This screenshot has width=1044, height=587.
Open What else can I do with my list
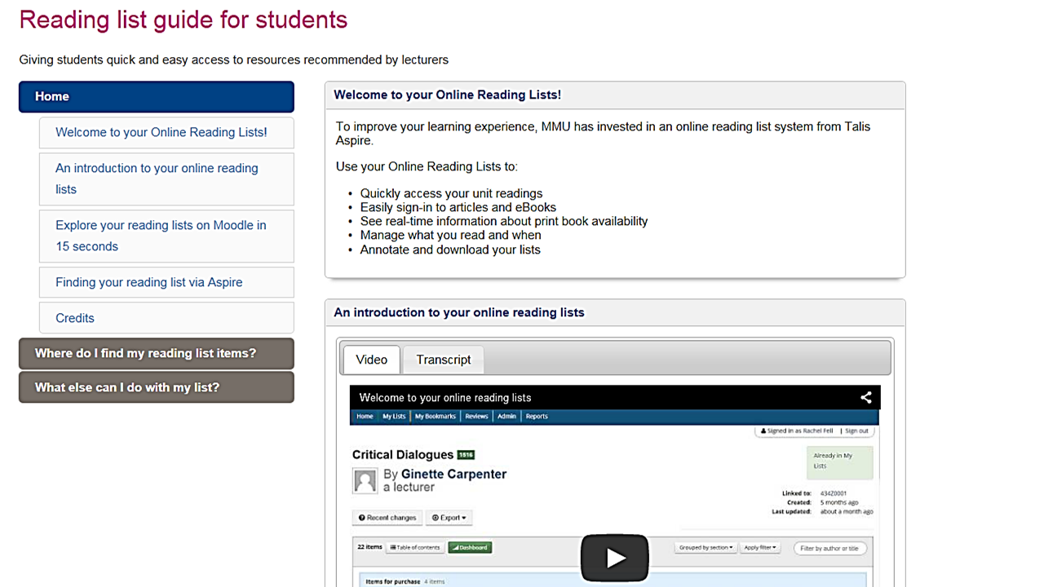click(x=156, y=387)
